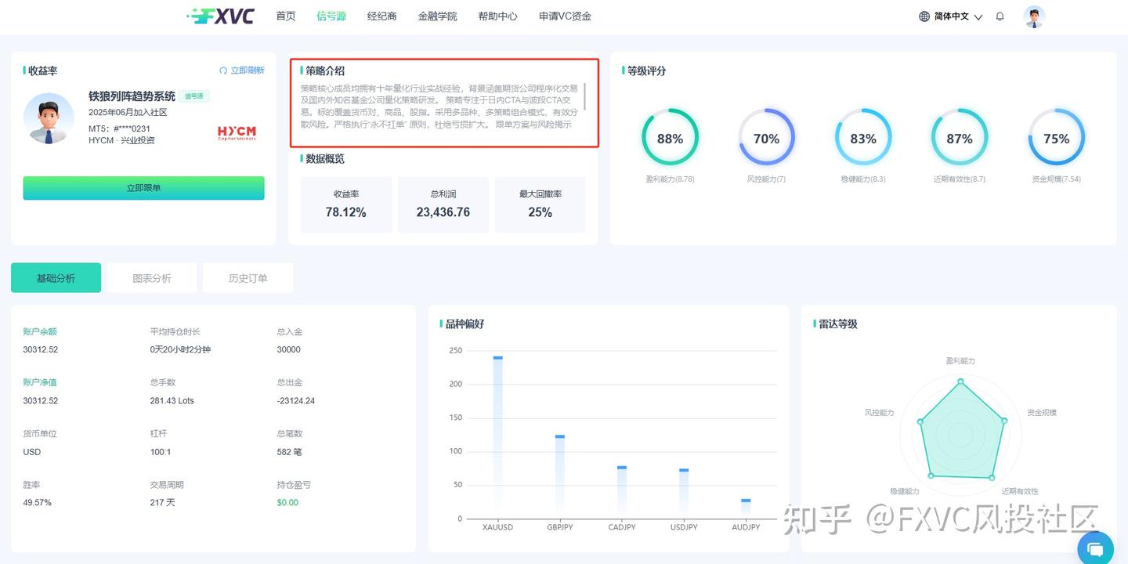
Task: Click the XAUUSD bar in 品种偏好 chart
Action: (x=497, y=435)
